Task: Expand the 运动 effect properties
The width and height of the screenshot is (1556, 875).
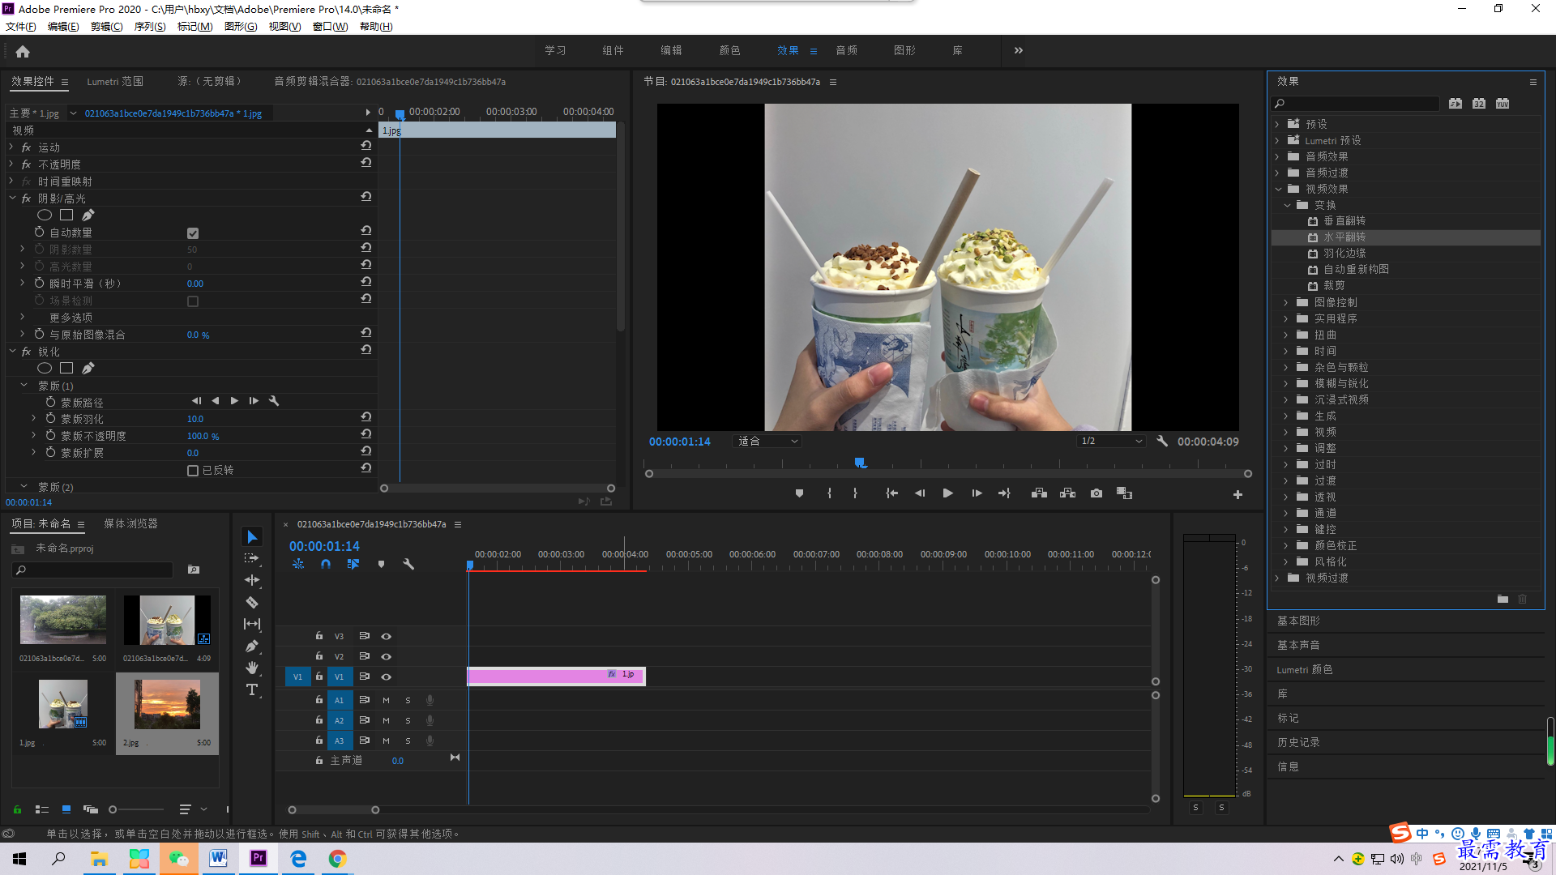Action: coord(11,147)
